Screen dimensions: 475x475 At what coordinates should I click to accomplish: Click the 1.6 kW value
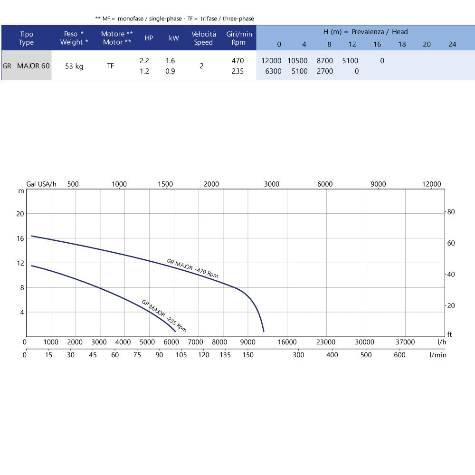(x=170, y=61)
